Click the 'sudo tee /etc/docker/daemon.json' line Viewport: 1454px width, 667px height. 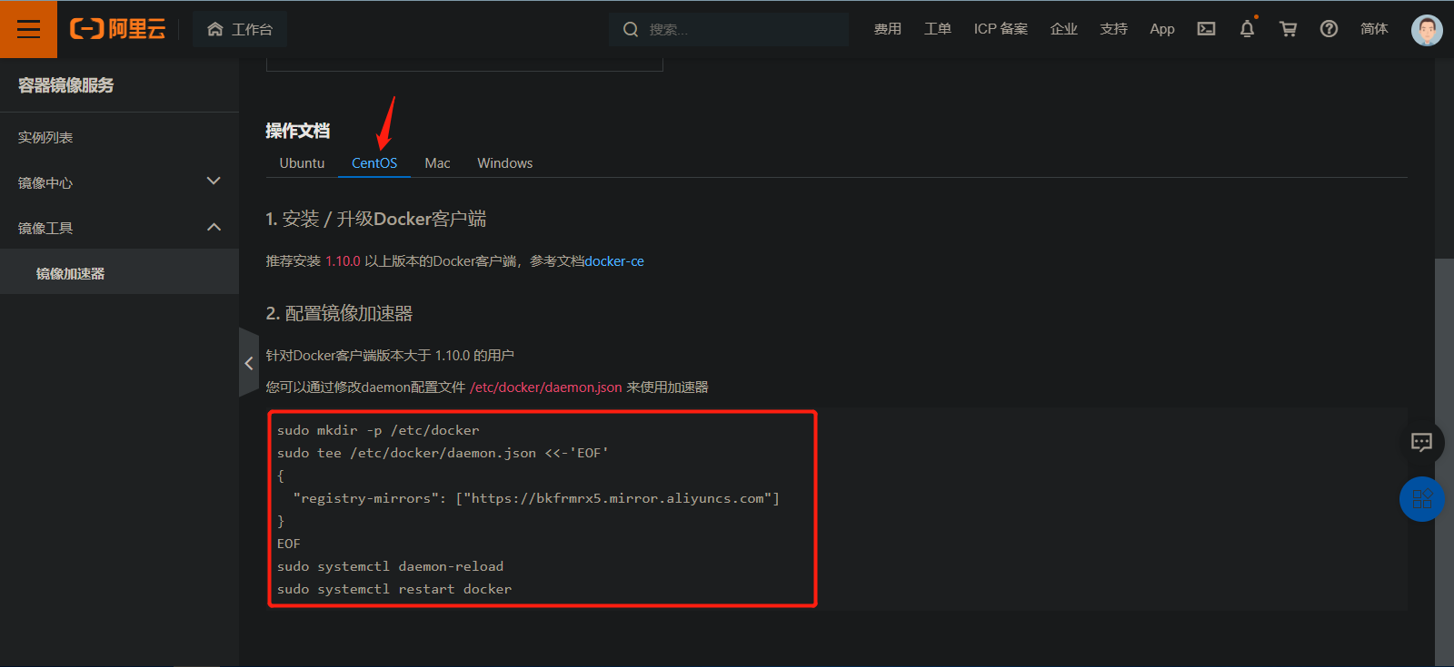443,453
